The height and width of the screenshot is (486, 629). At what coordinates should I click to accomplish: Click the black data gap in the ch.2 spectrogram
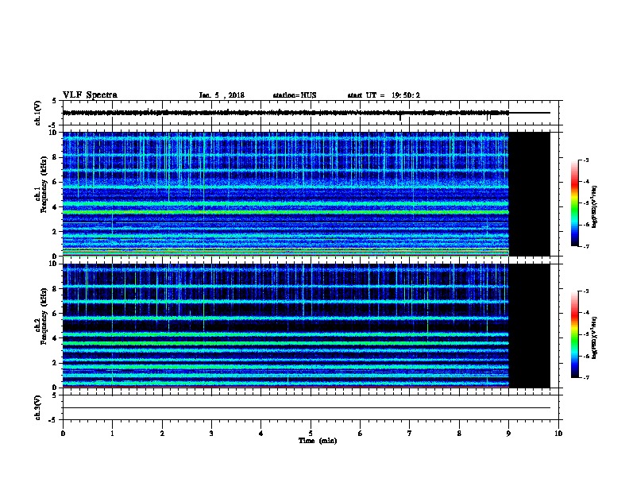(x=529, y=326)
